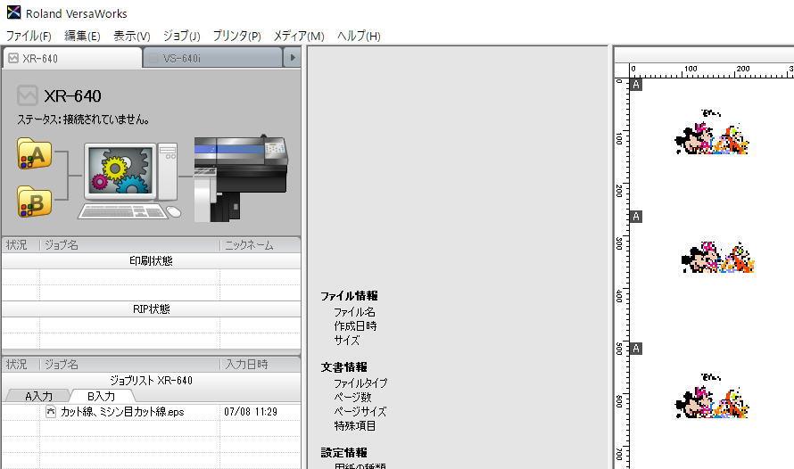794x469 pixels.
Task: Select the bottom character artwork thumbnail
Action: click(x=711, y=396)
